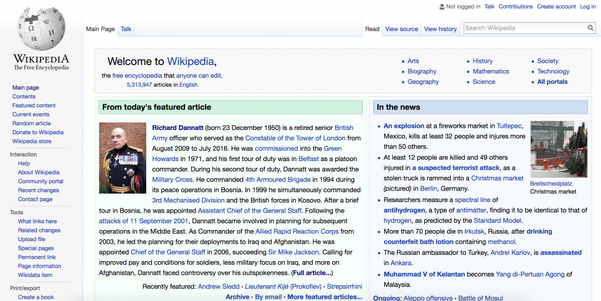601x301 pixels.
Task: Open a Random article
Action: point(32,123)
